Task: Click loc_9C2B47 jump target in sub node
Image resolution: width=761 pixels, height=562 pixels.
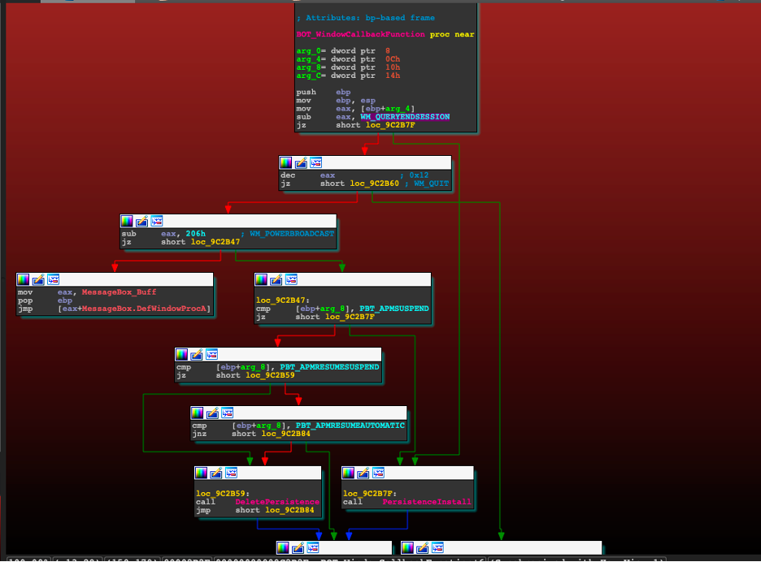Action: tap(215, 242)
